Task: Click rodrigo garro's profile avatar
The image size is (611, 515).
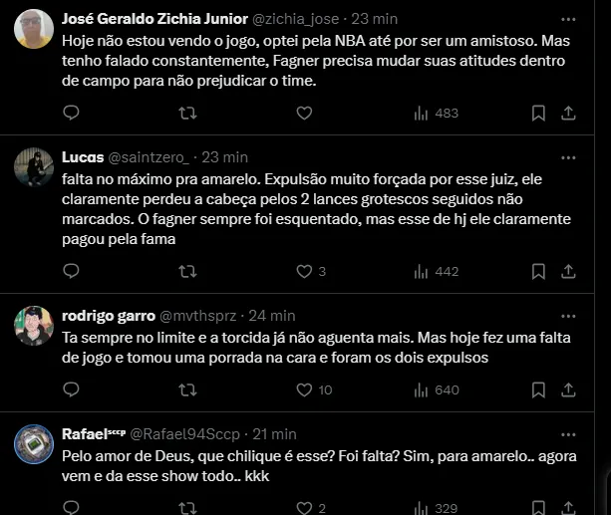Action: click(34, 326)
